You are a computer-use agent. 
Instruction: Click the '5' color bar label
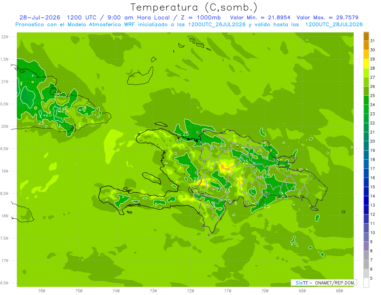371,278
